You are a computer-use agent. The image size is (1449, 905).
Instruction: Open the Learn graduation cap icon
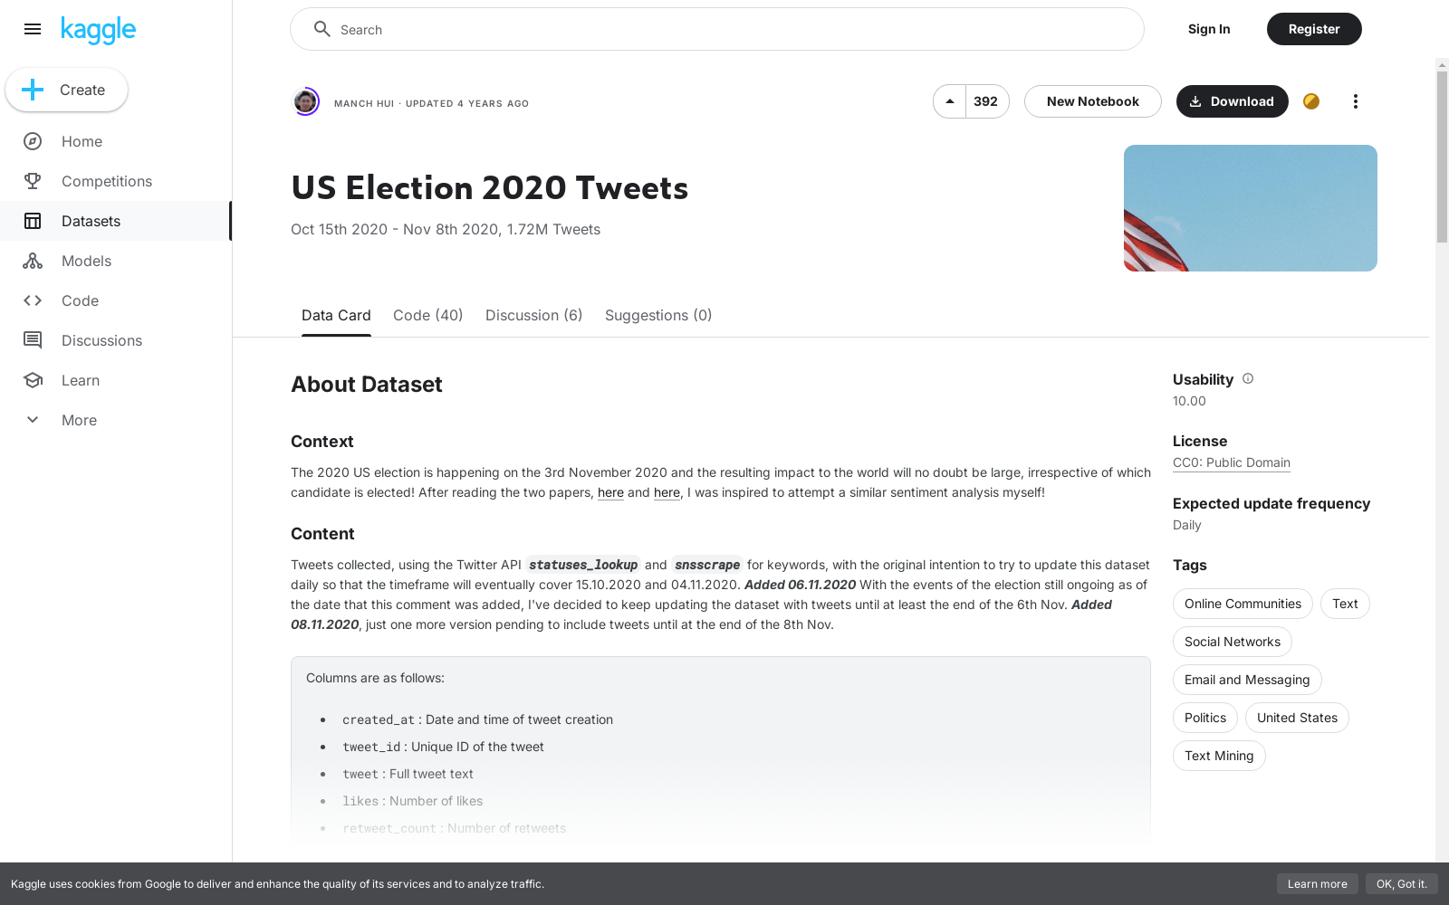(33, 380)
